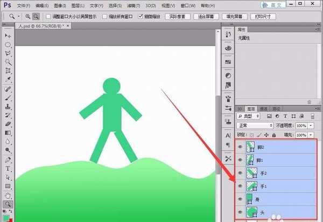Screen dimensions: 323x222
Task: Hide the 脚2 layer using its eye icon
Action: tap(240, 147)
